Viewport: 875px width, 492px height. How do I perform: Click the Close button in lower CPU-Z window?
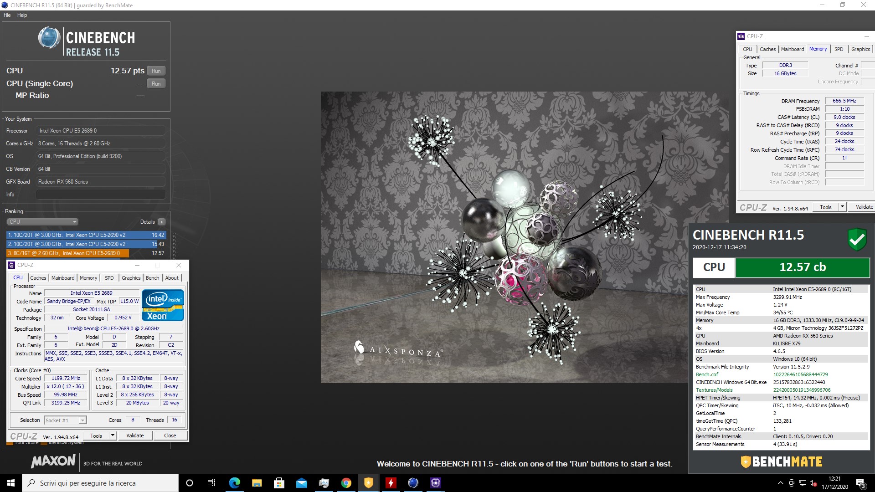(170, 436)
